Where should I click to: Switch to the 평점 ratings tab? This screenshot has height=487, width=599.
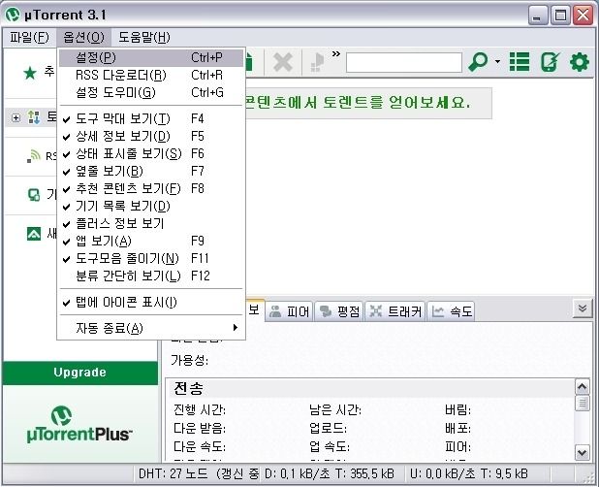[339, 311]
